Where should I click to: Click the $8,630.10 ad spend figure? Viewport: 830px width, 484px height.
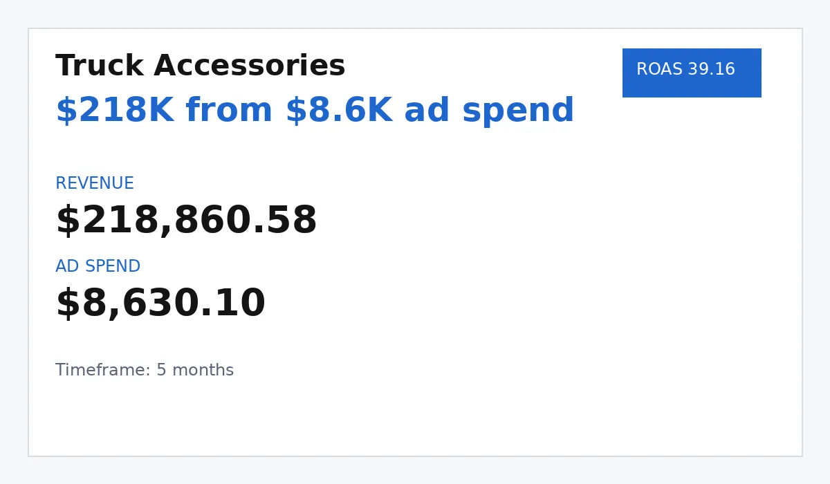(160, 304)
